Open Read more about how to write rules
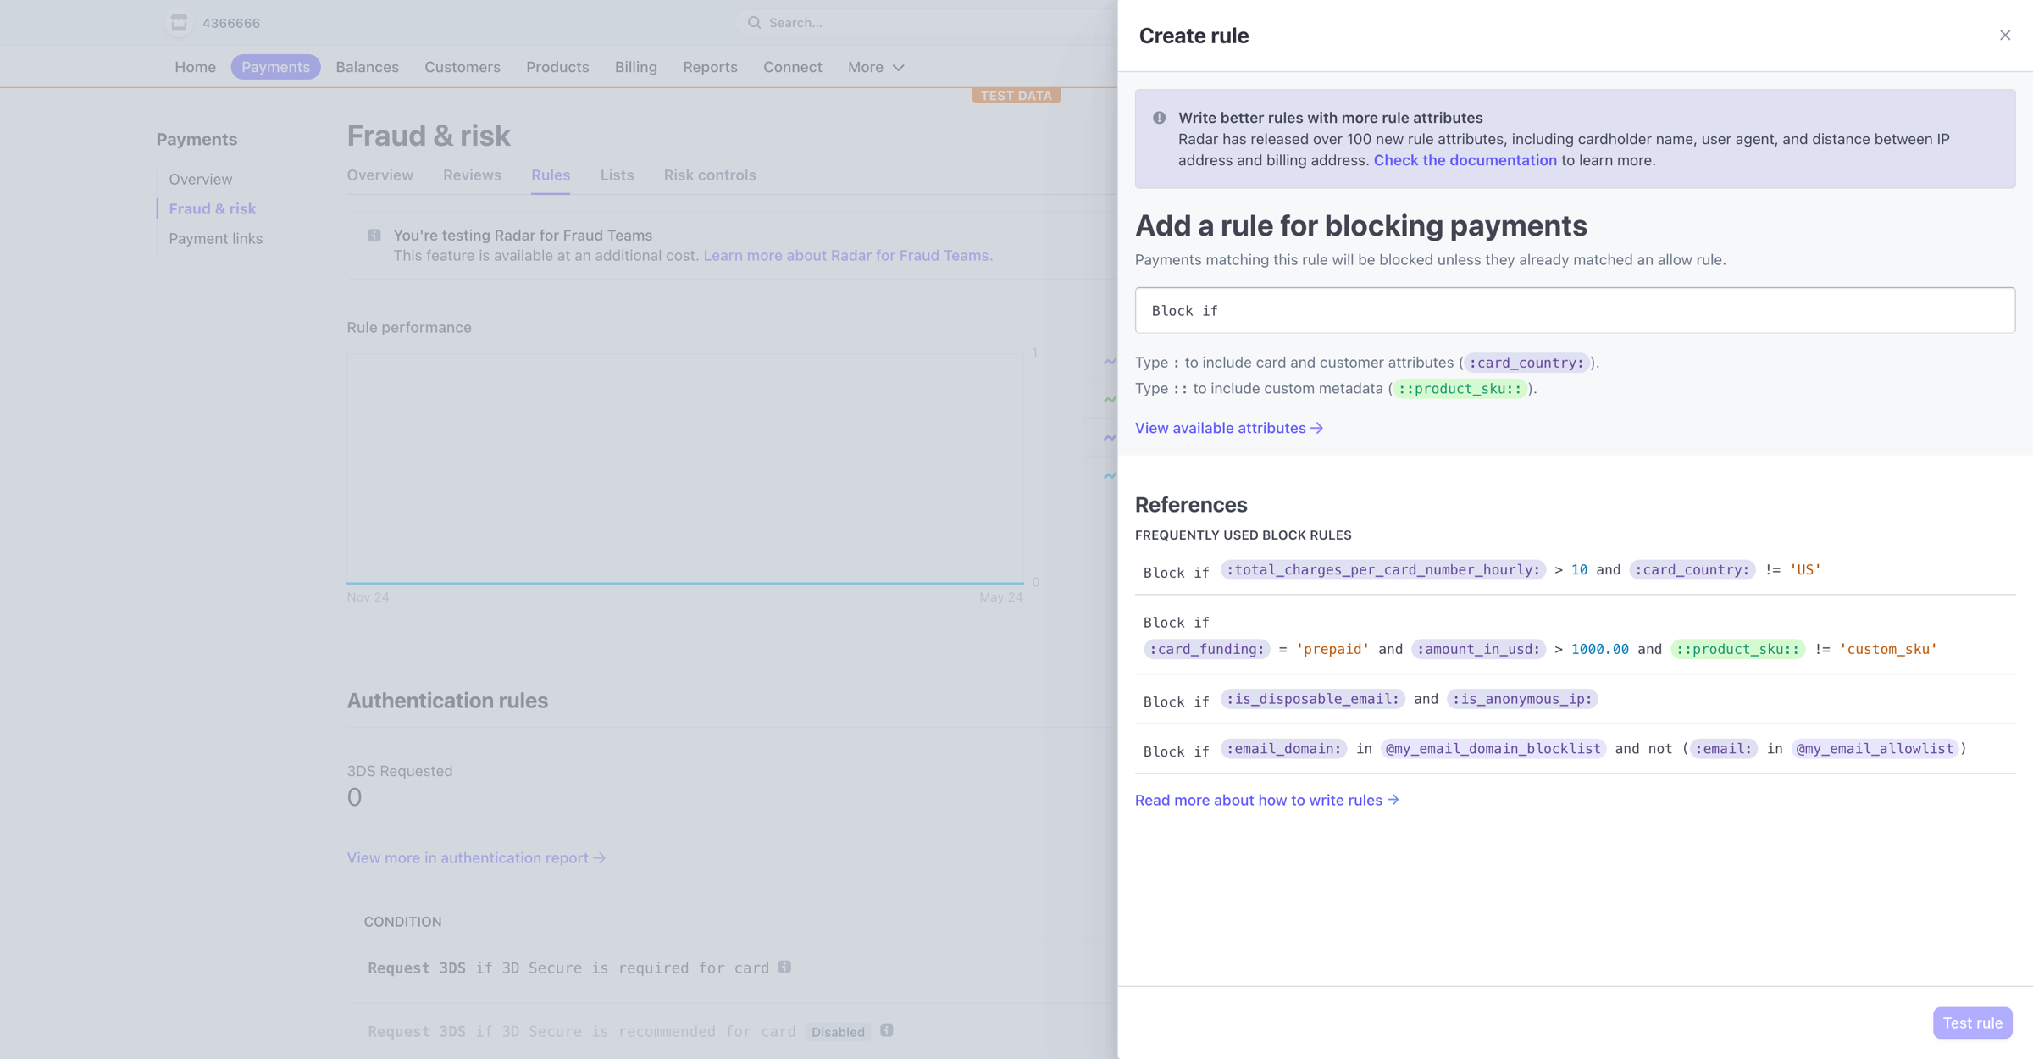 (1267, 800)
